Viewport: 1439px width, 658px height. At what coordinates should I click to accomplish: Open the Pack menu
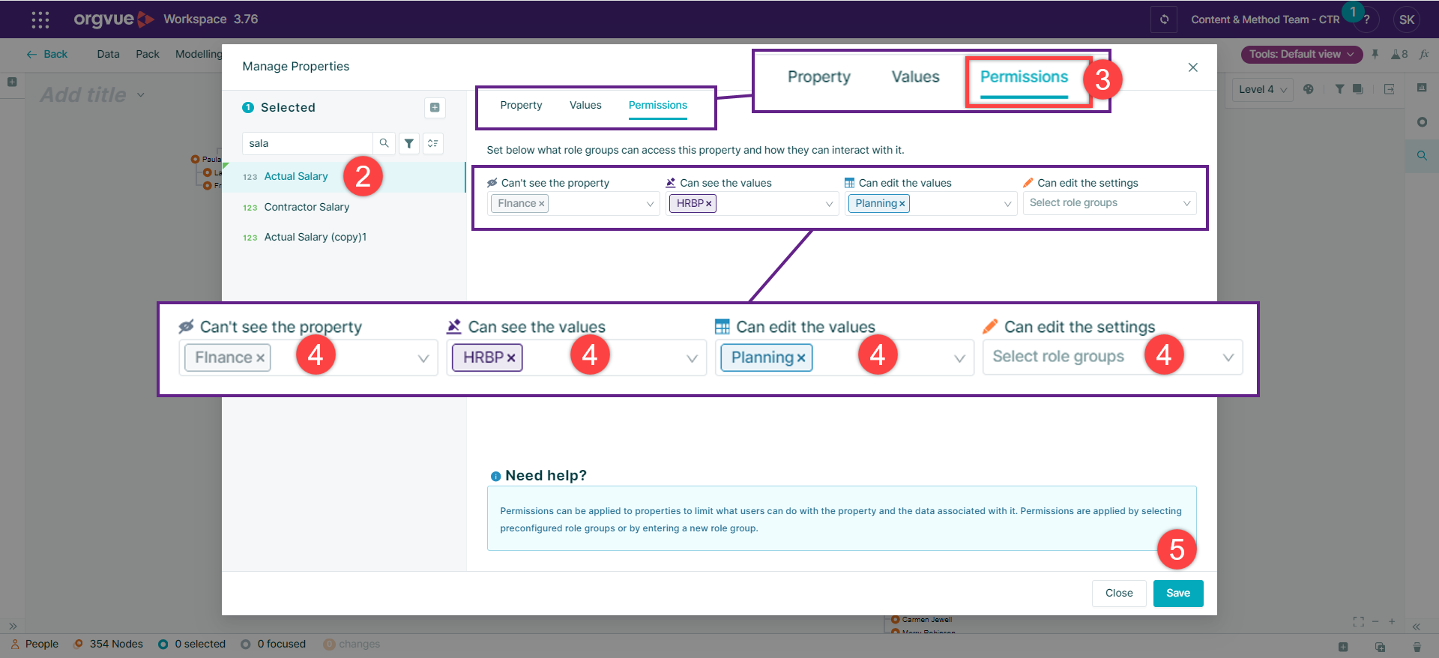point(148,54)
